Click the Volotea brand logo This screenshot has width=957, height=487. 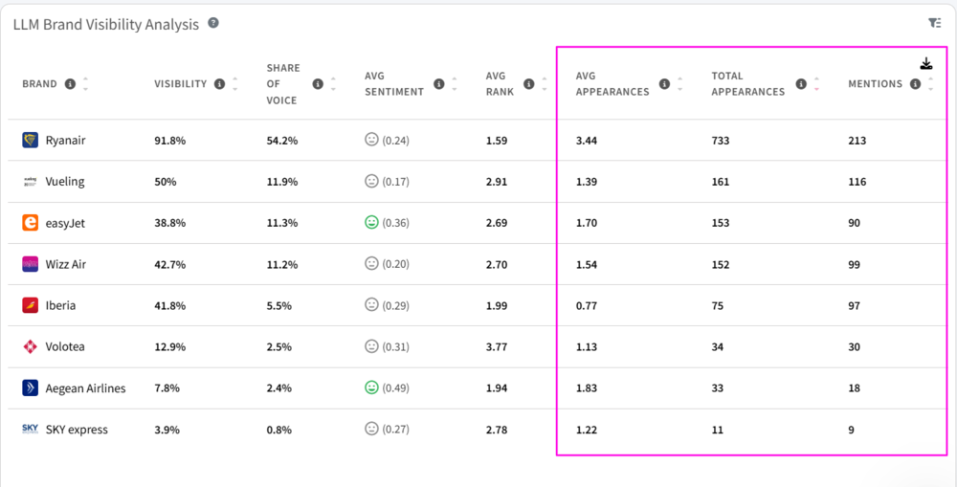(x=30, y=346)
